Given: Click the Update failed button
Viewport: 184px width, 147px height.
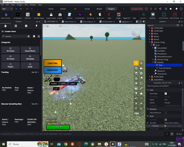Looking at the screenshot, I should (137, 9).
